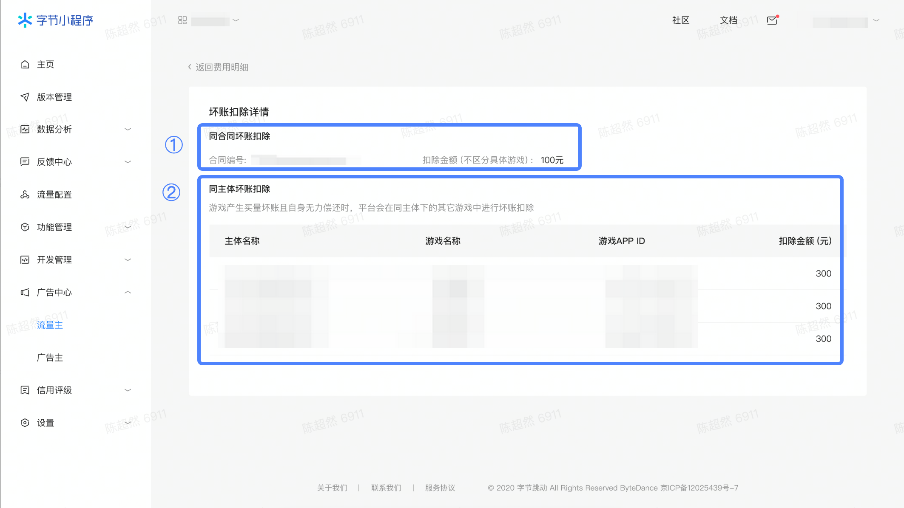
Task: Expand the 信用评级 submenu chevron
Action: (x=128, y=390)
